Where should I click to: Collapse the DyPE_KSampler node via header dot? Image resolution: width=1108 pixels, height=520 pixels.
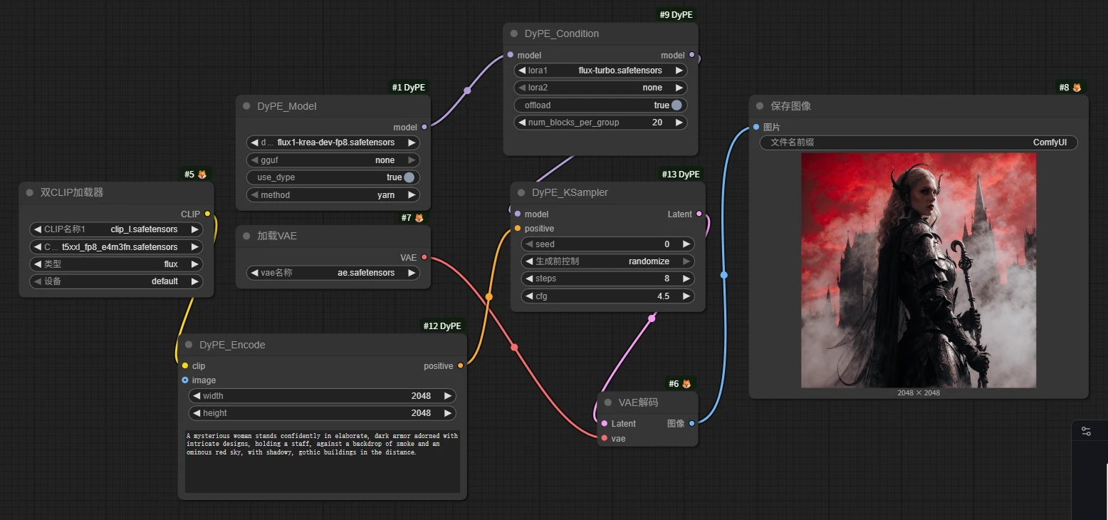(x=521, y=192)
